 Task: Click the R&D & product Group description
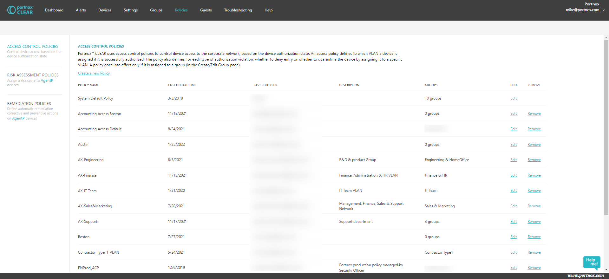click(x=357, y=160)
